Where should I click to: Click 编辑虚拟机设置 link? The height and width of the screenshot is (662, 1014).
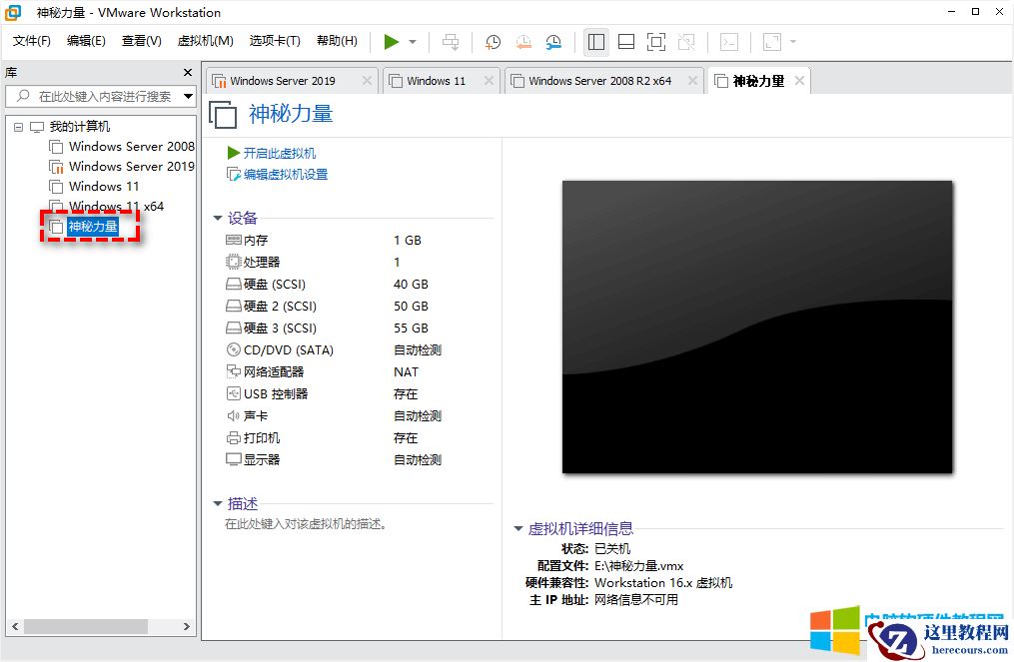286,175
